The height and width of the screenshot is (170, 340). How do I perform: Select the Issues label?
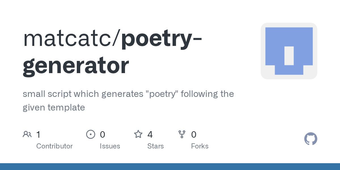pyautogui.click(x=110, y=146)
